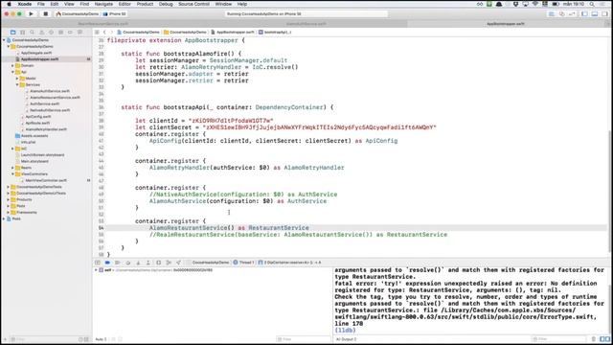Click Debug view hierarchy icon
Image resolution: width=613 pixels, height=345 pixels.
pos(158,263)
